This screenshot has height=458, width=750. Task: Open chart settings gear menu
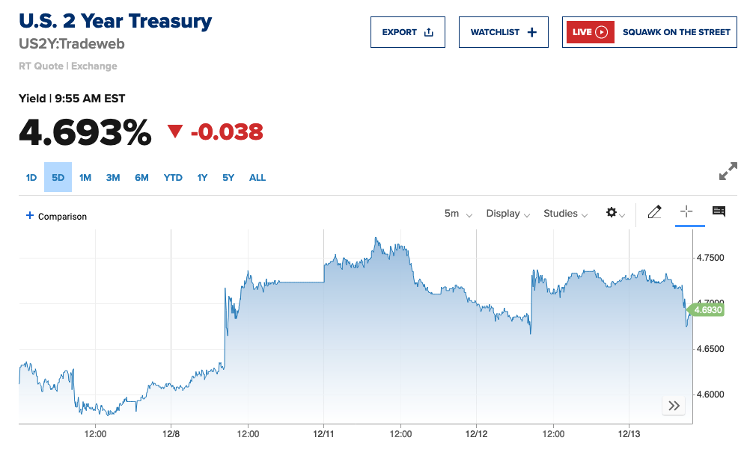615,213
